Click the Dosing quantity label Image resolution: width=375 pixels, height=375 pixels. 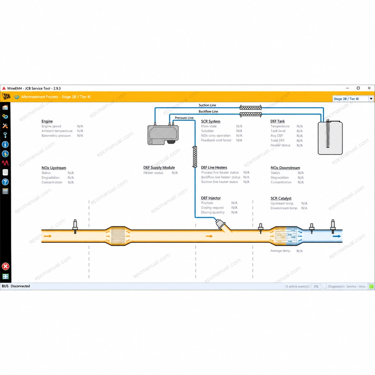(213, 212)
